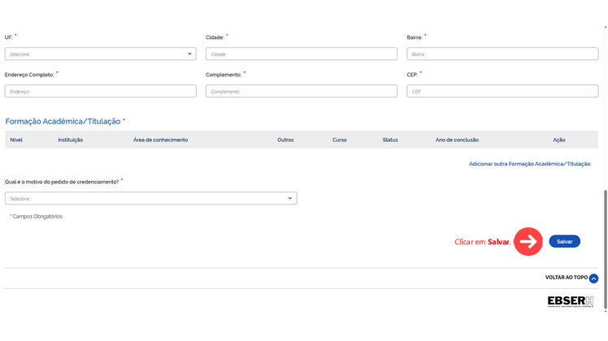The height and width of the screenshot is (341, 608).
Task: Click the Instituição column header
Action: pyautogui.click(x=70, y=140)
